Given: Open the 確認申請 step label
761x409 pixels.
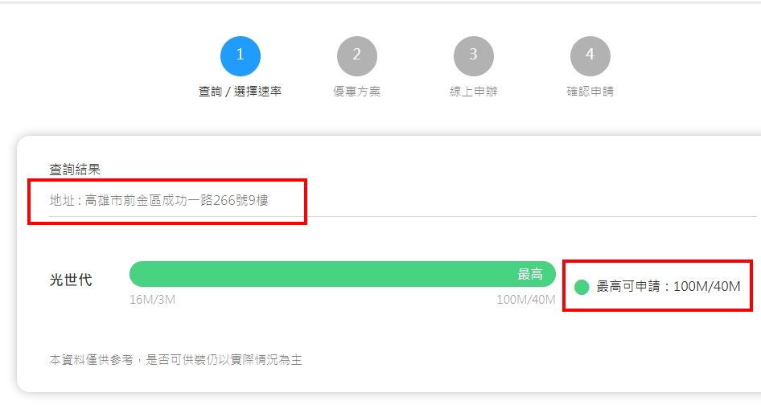Looking at the screenshot, I should tap(590, 91).
